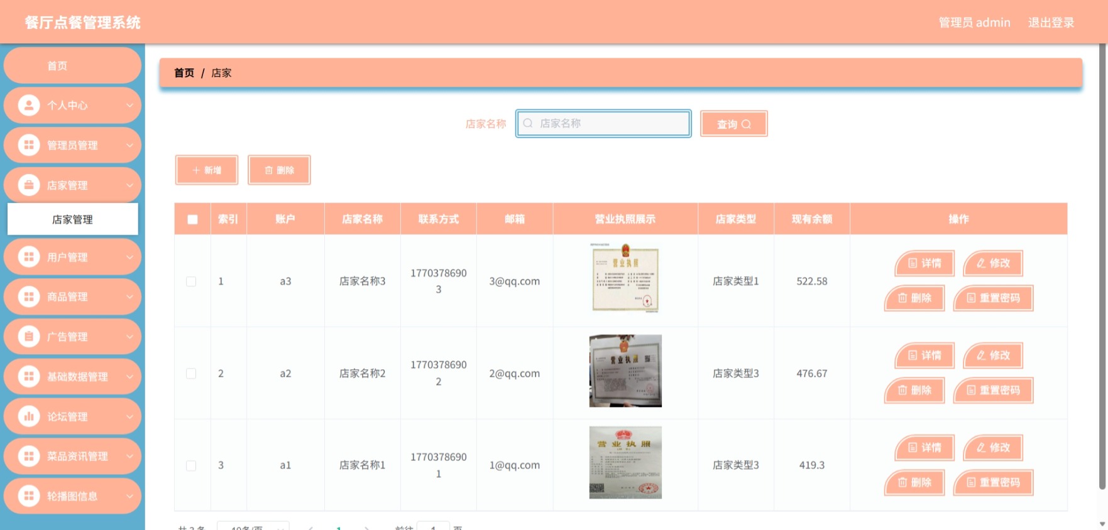Click 退出登录 in the header
Viewport: 1108px width, 530px height.
tap(1051, 23)
